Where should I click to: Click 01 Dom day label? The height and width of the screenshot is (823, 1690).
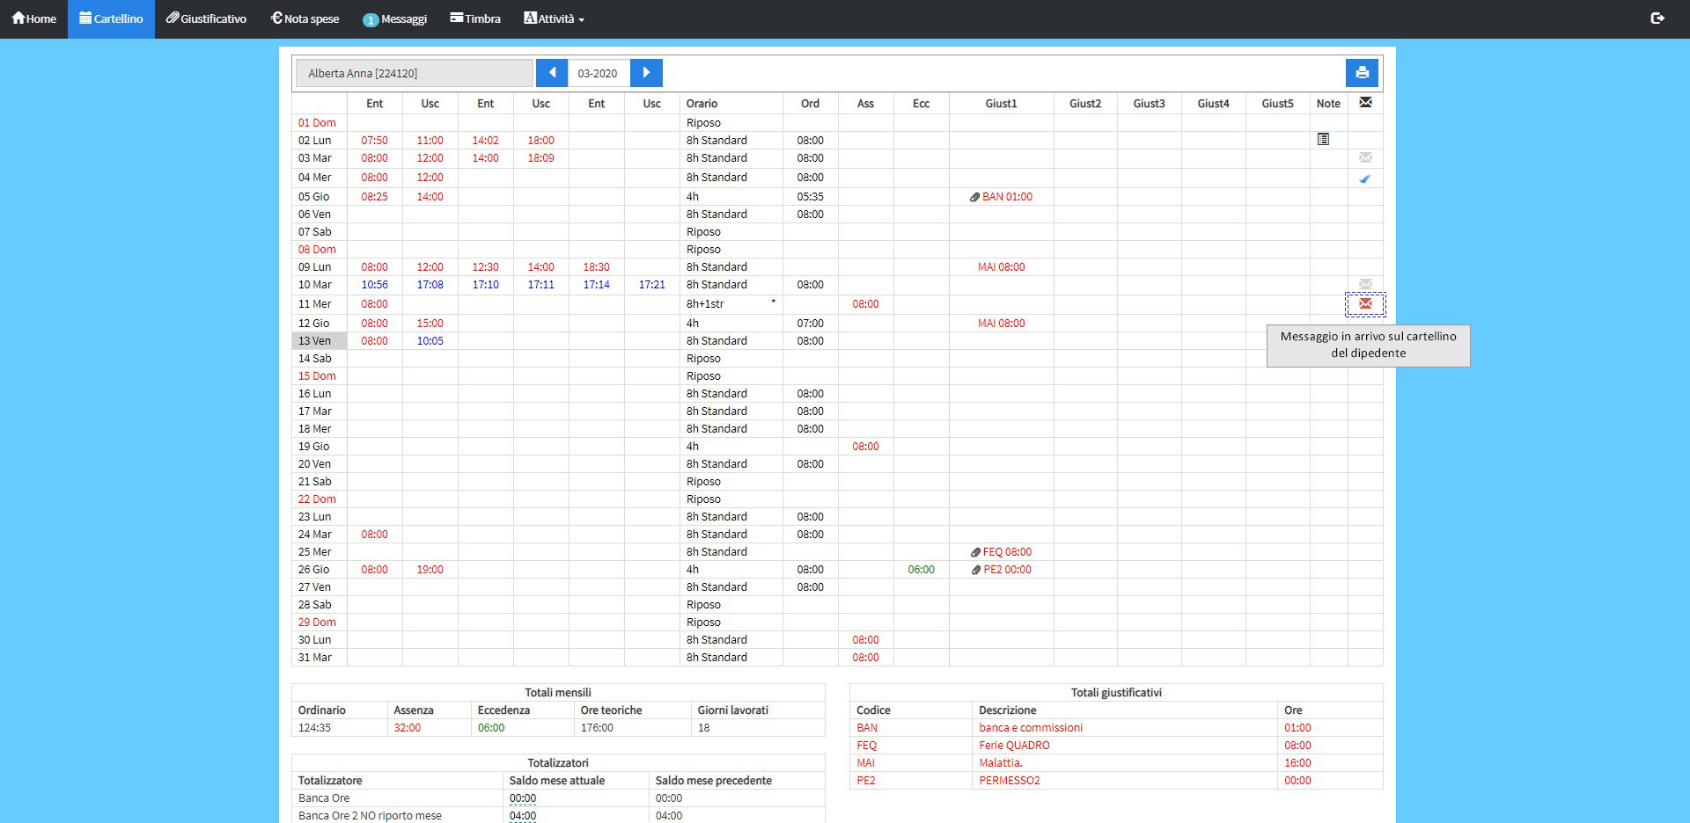click(317, 123)
